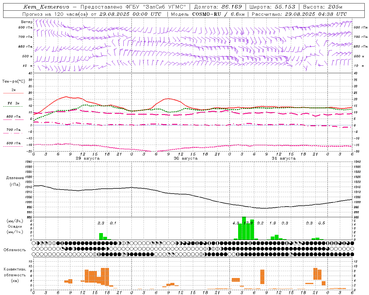
Task: Click the computed time Рассчитано: 29.08.2025 04:38 UTC
Action: (x=299, y=14)
